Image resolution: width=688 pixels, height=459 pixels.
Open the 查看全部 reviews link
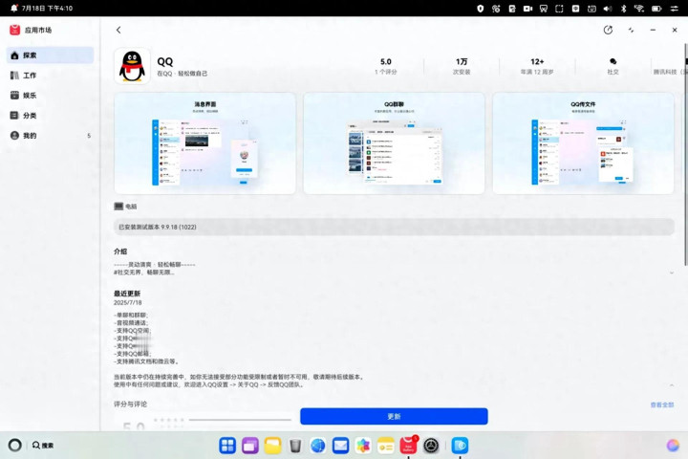(x=662, y=404)
